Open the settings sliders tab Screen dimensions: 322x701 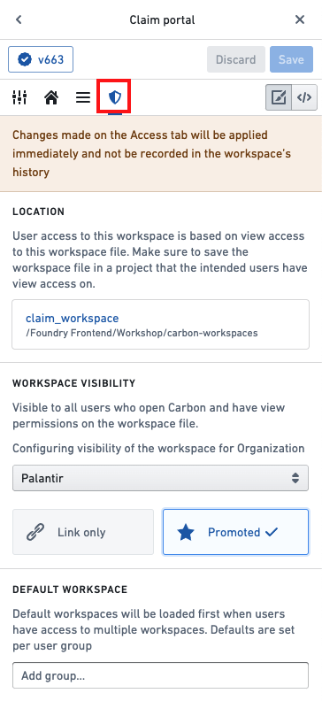(x=19, y=97)
